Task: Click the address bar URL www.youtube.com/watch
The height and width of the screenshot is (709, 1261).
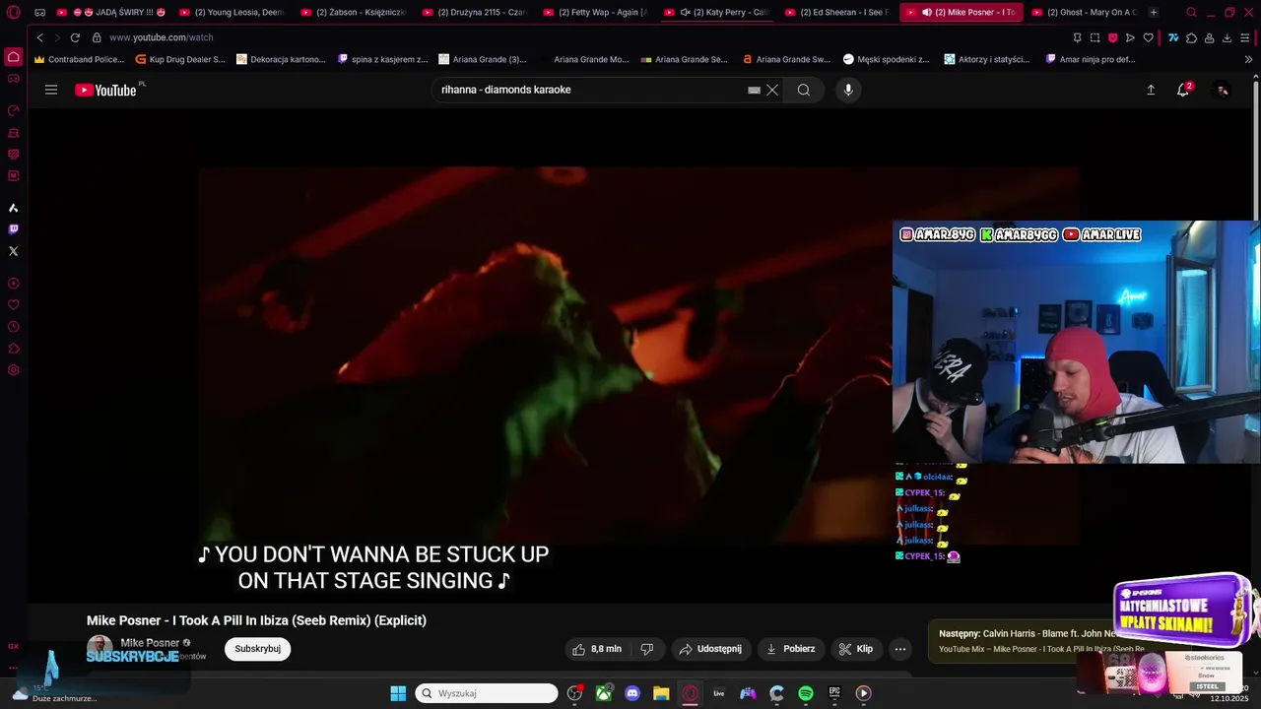Action: coord(161,37)
